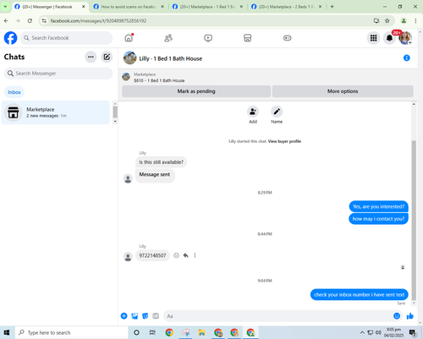Click the chat list scrollbar down arrow
The height and width of the screenshot is (339, 423).
pyautogui.click(x=115, y=122)
